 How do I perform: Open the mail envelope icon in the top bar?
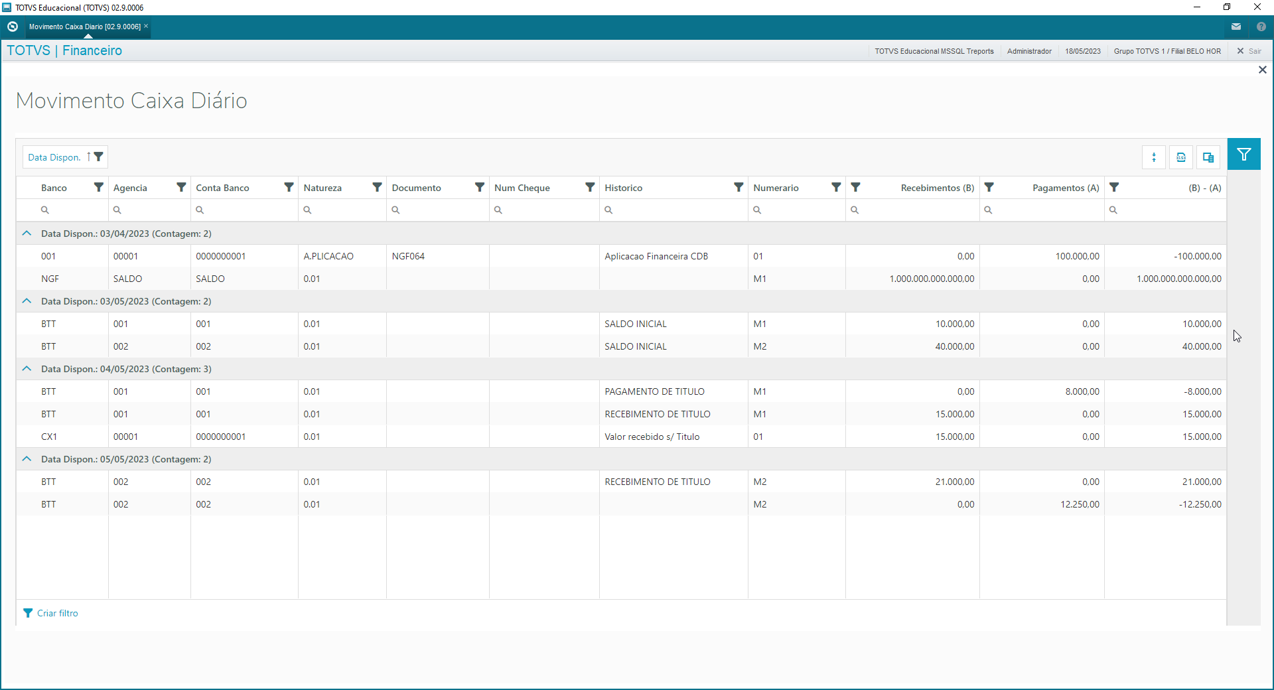(1236, 27)
